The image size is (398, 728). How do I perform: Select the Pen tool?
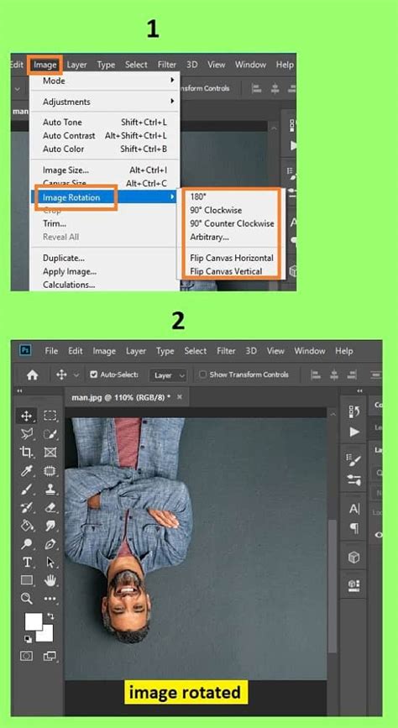[x=50, y=543]
